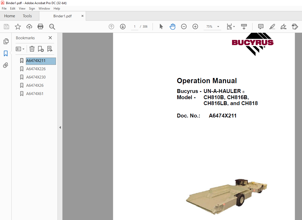The width and height of the screenshot is (302, 220).
Task: Click the Operation Manual heading
Action: pos(207,81)
